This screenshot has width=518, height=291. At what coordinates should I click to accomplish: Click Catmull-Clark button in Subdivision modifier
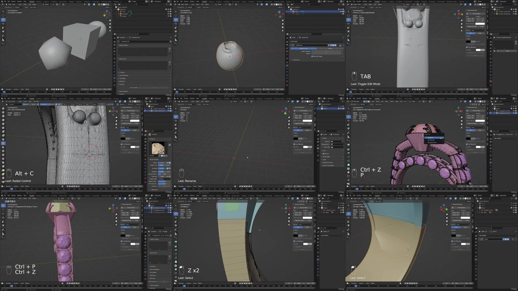(x=304, y=49)
